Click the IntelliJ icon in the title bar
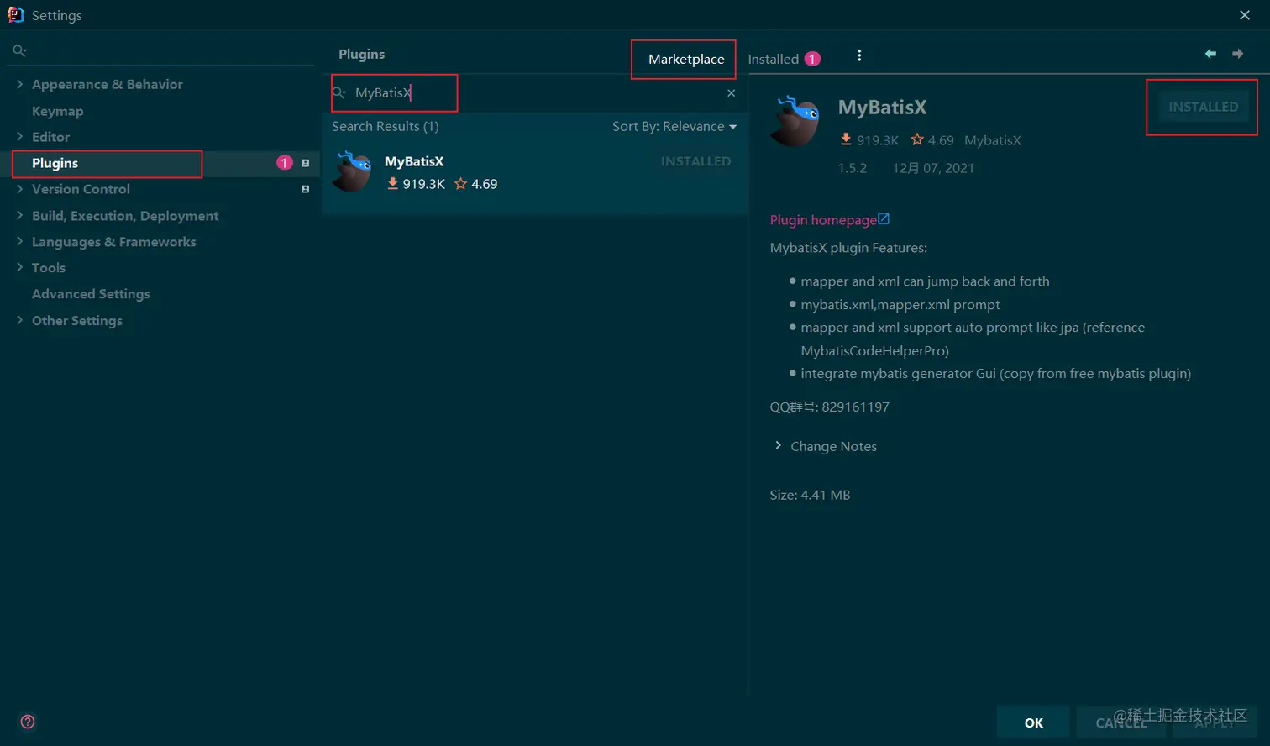This screenshot has width=1270, height=746. pos(15,14)
